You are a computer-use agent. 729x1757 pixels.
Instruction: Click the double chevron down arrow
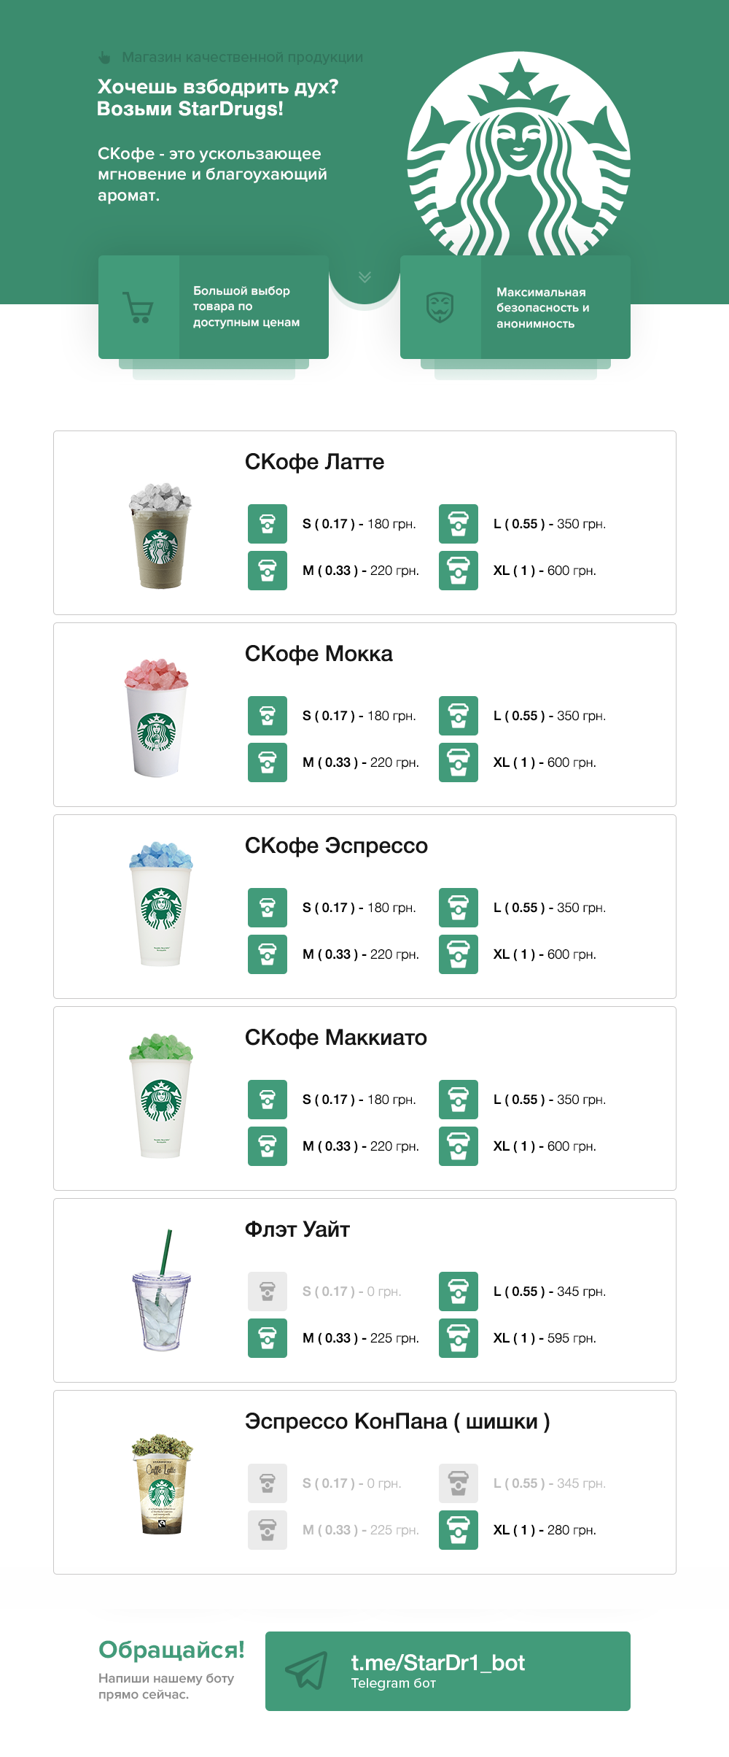[x=364, y=277]
